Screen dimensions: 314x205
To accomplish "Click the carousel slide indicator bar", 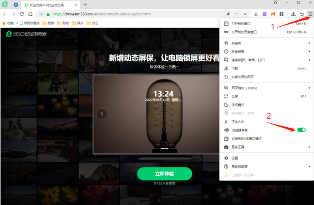I will tap(165, 149).
